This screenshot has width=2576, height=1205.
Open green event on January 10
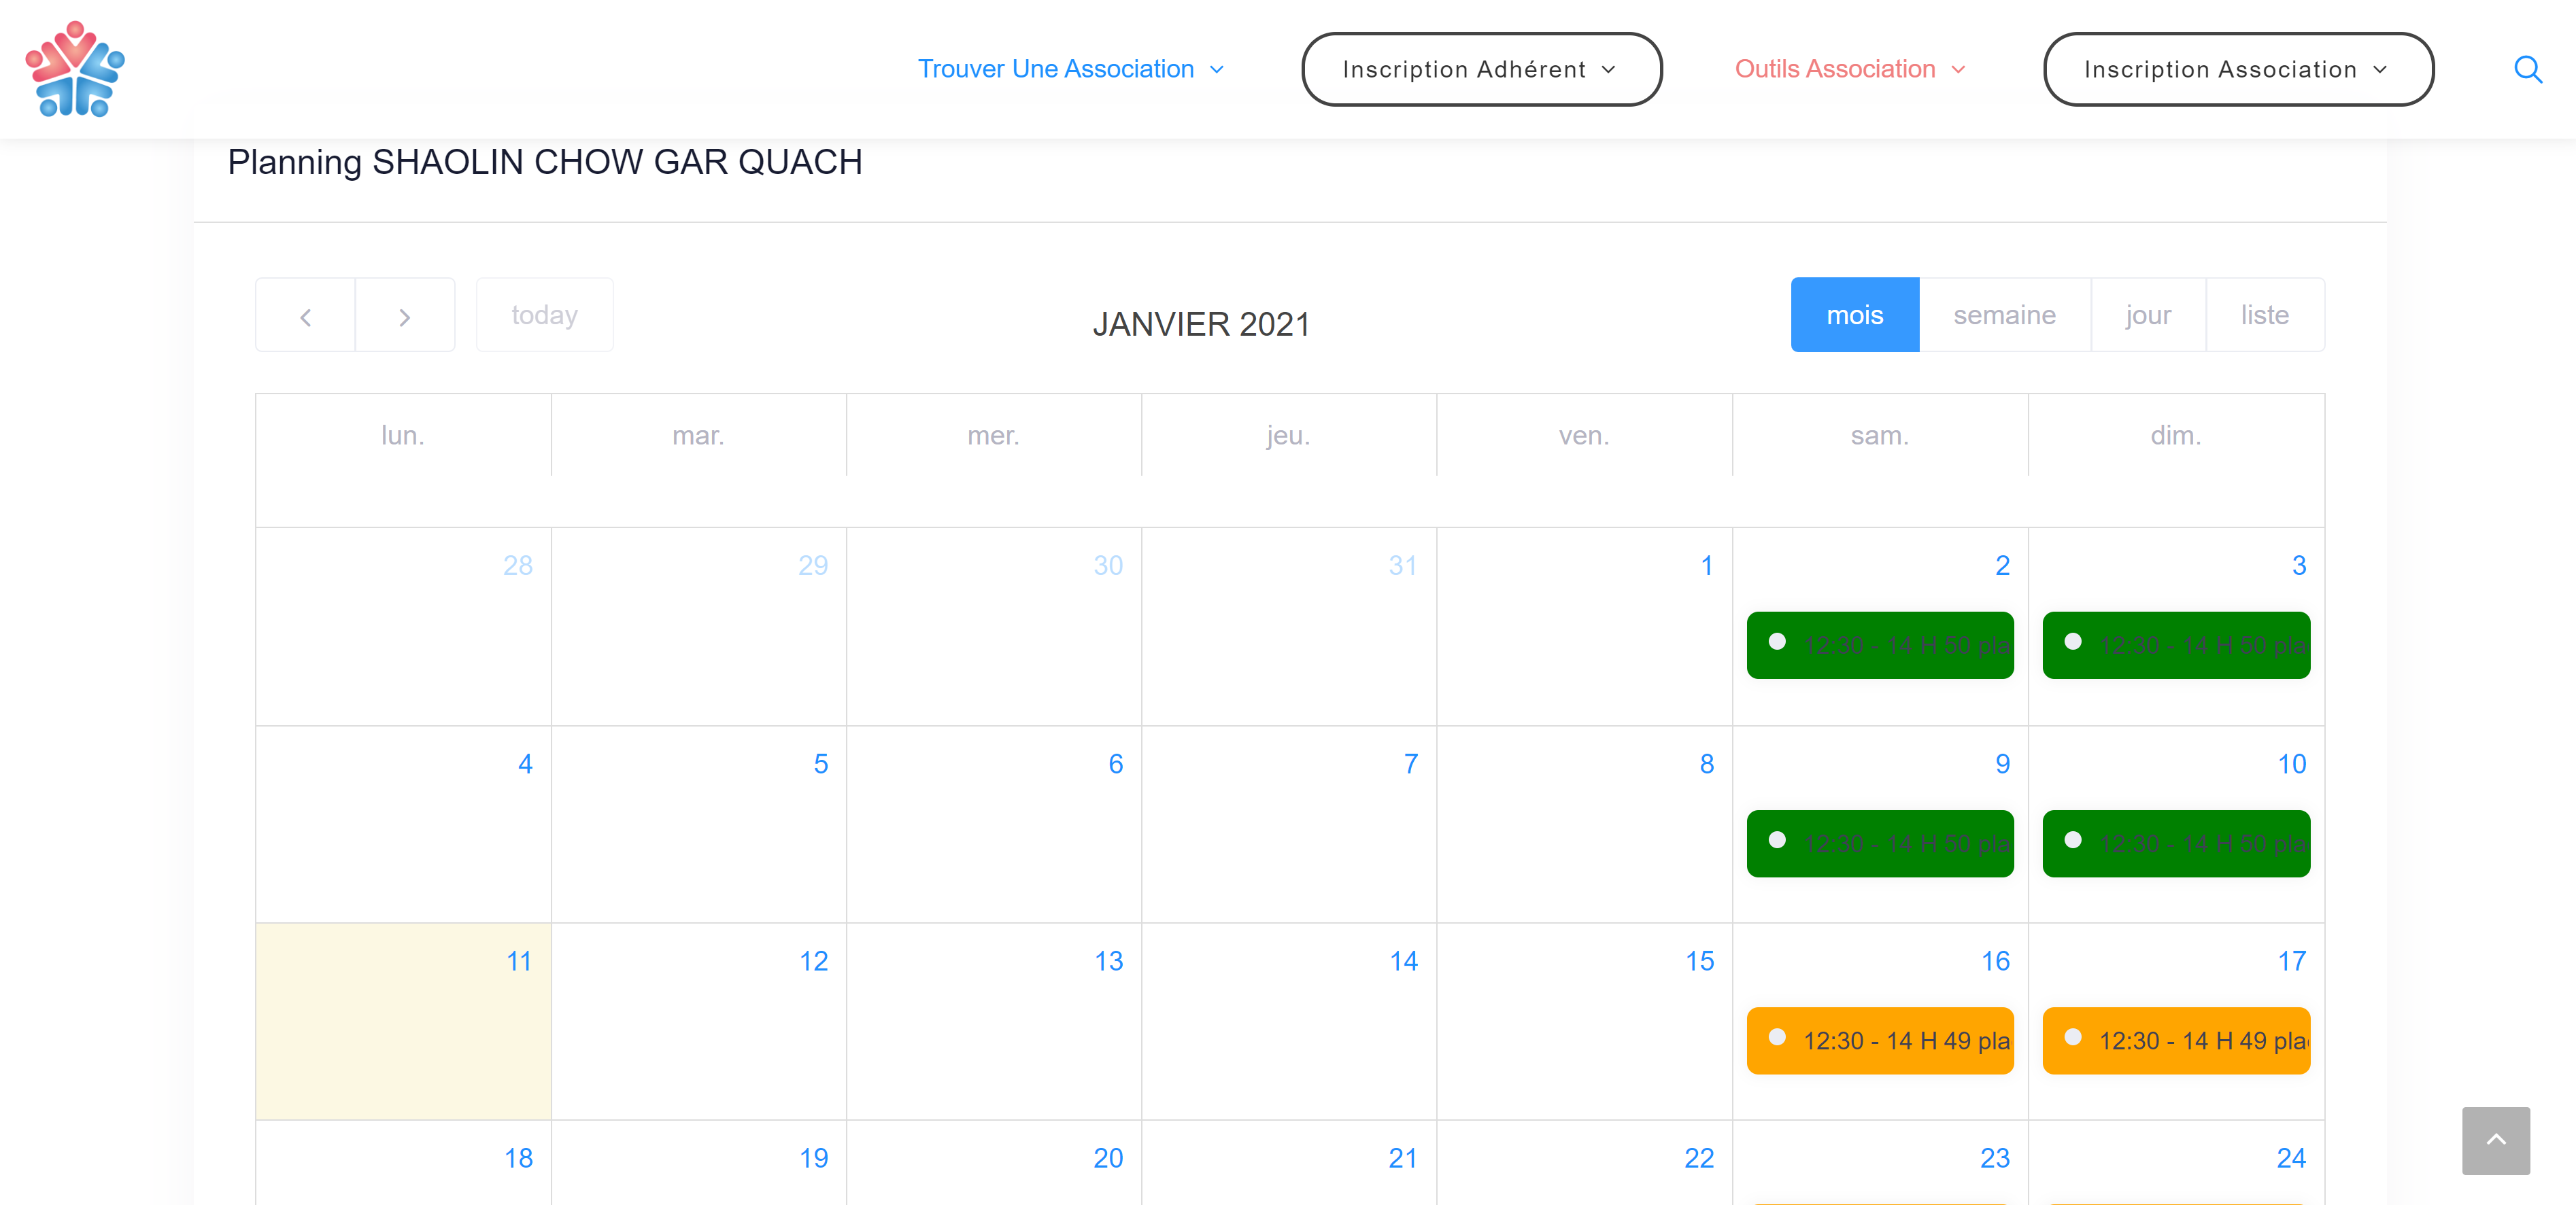click(2175, 843)
